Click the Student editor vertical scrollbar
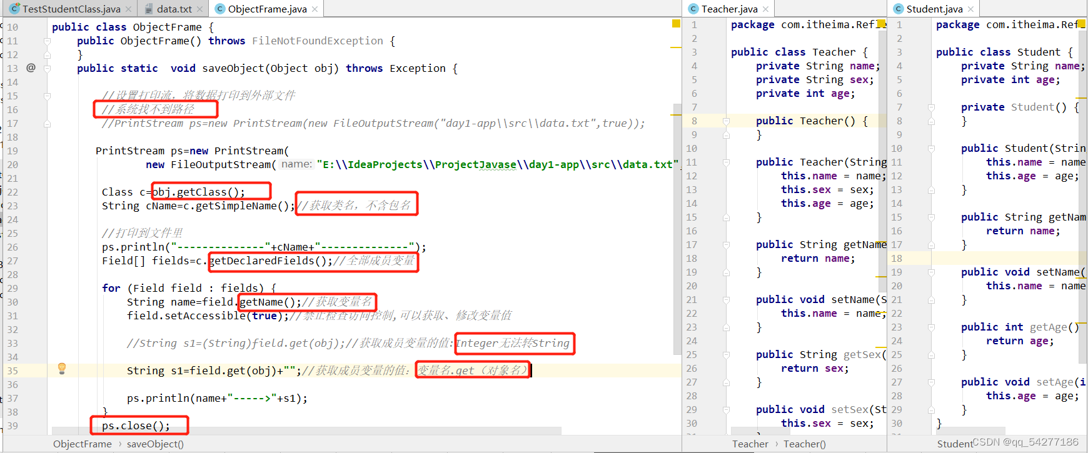 (1083, 196)
